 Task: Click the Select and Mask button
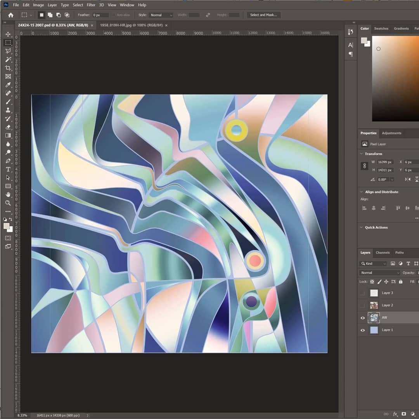click(263, 15)
